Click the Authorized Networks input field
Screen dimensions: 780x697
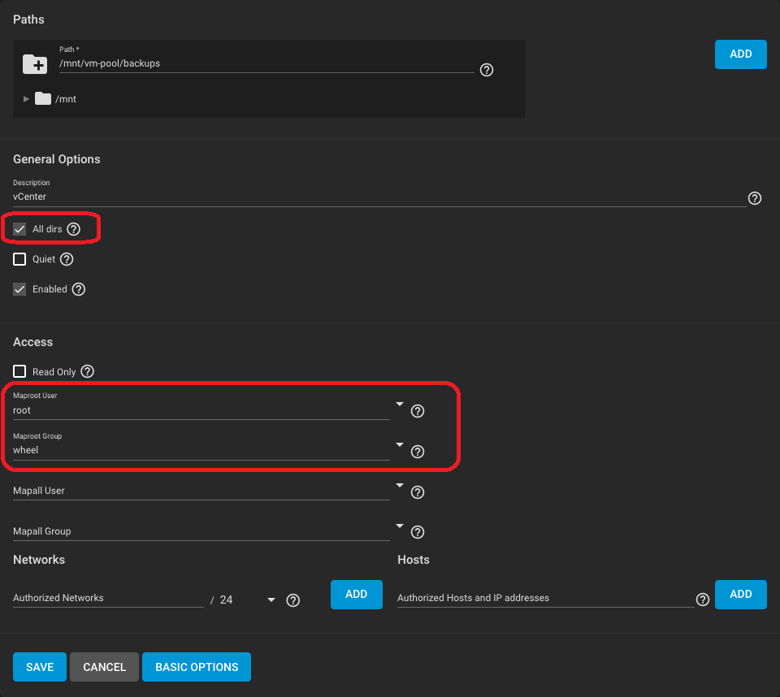pos(107,599)
